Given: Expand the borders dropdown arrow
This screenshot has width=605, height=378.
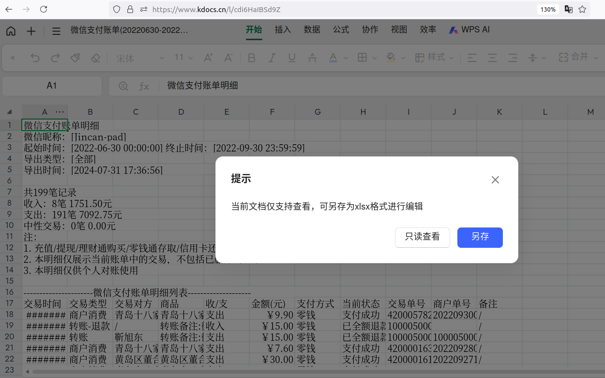Looking at the screenshot, I should 375,58.
